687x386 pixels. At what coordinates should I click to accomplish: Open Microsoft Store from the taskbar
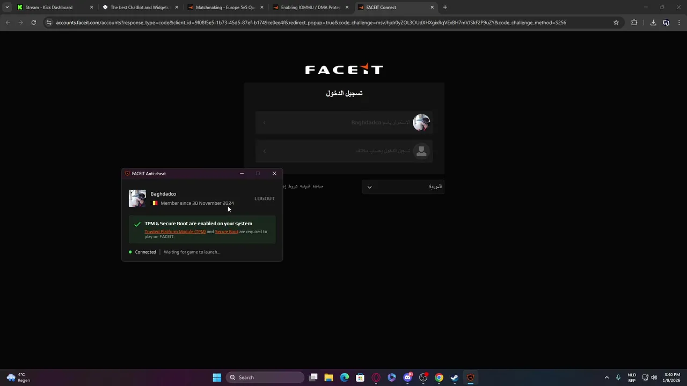(360, 377)
